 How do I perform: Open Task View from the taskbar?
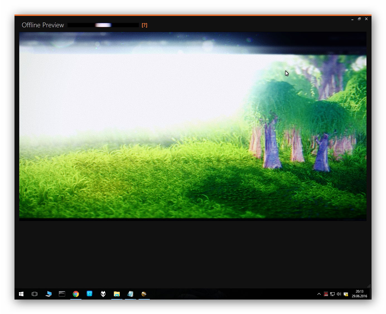point(35,294)
